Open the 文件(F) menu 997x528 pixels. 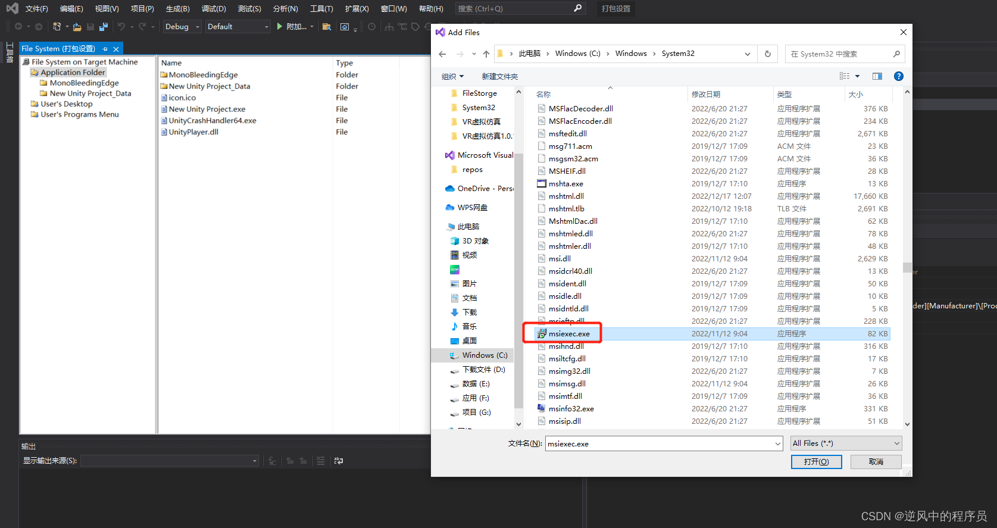pos(36,8)
